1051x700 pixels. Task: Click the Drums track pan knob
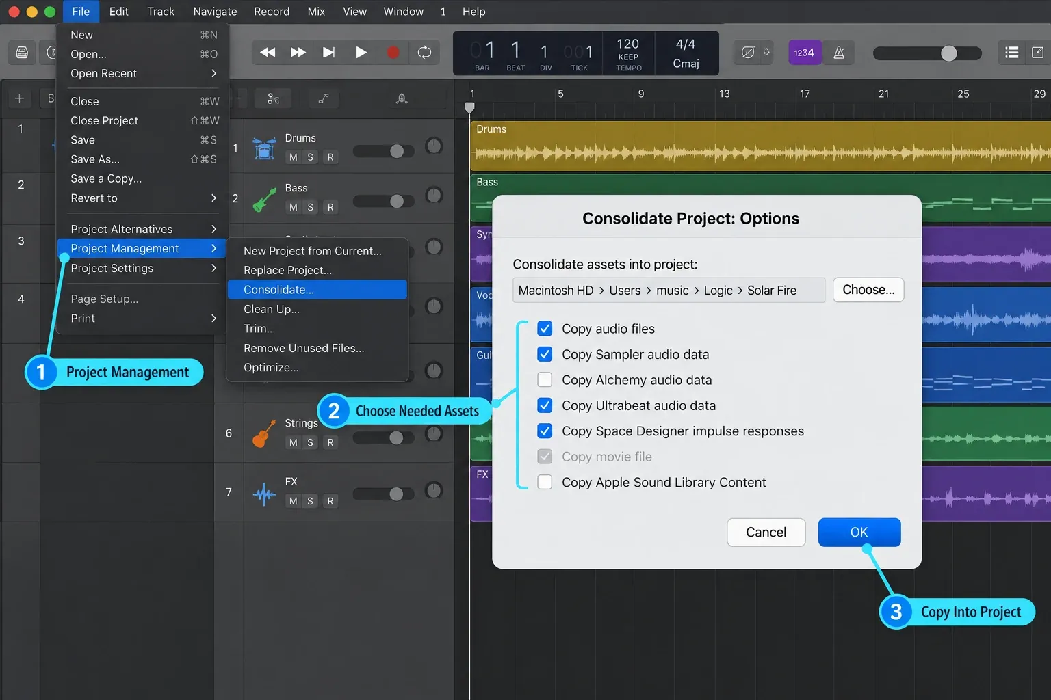point(434,146)
